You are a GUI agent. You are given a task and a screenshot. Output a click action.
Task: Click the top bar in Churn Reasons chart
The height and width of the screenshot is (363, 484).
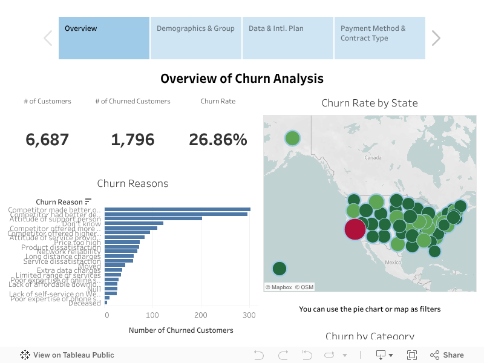point(177,209)
